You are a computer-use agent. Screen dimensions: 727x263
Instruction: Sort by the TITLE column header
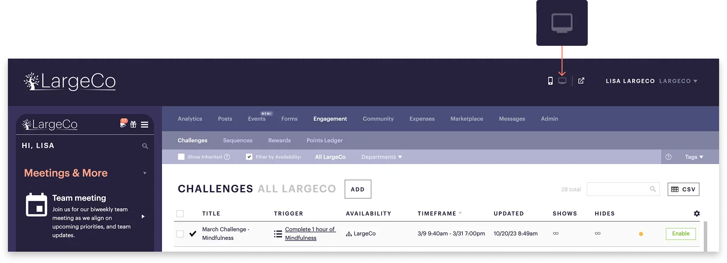pos(211,213)
